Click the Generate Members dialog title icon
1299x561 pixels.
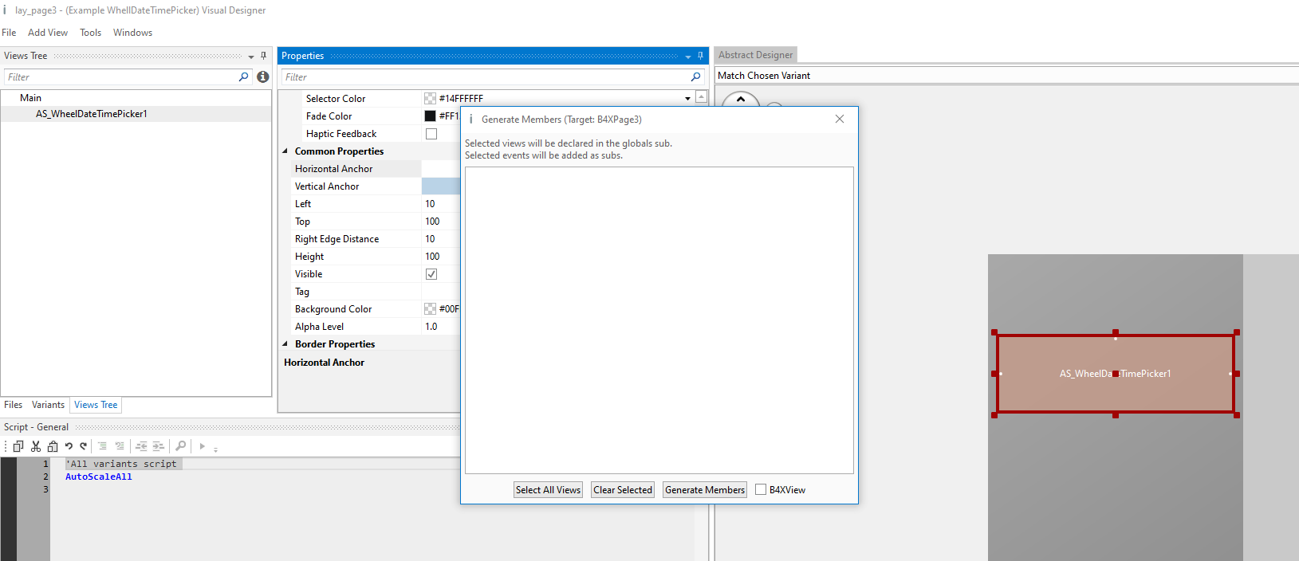[471, 119]
